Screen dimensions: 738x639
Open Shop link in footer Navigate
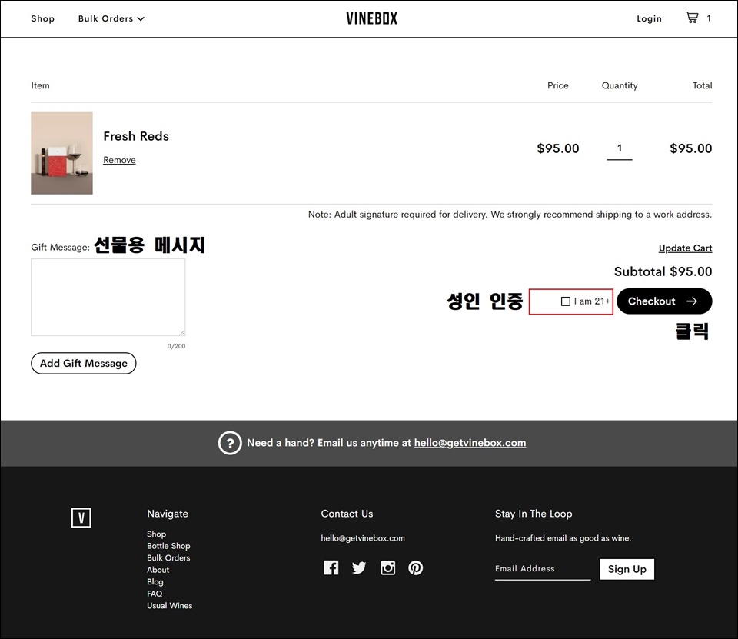click(x=156, y=534)
